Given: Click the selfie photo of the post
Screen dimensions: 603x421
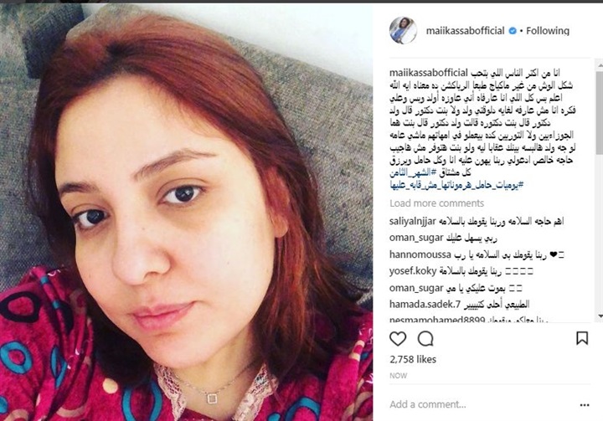Looking at the screenshot, I should (186, 213).
